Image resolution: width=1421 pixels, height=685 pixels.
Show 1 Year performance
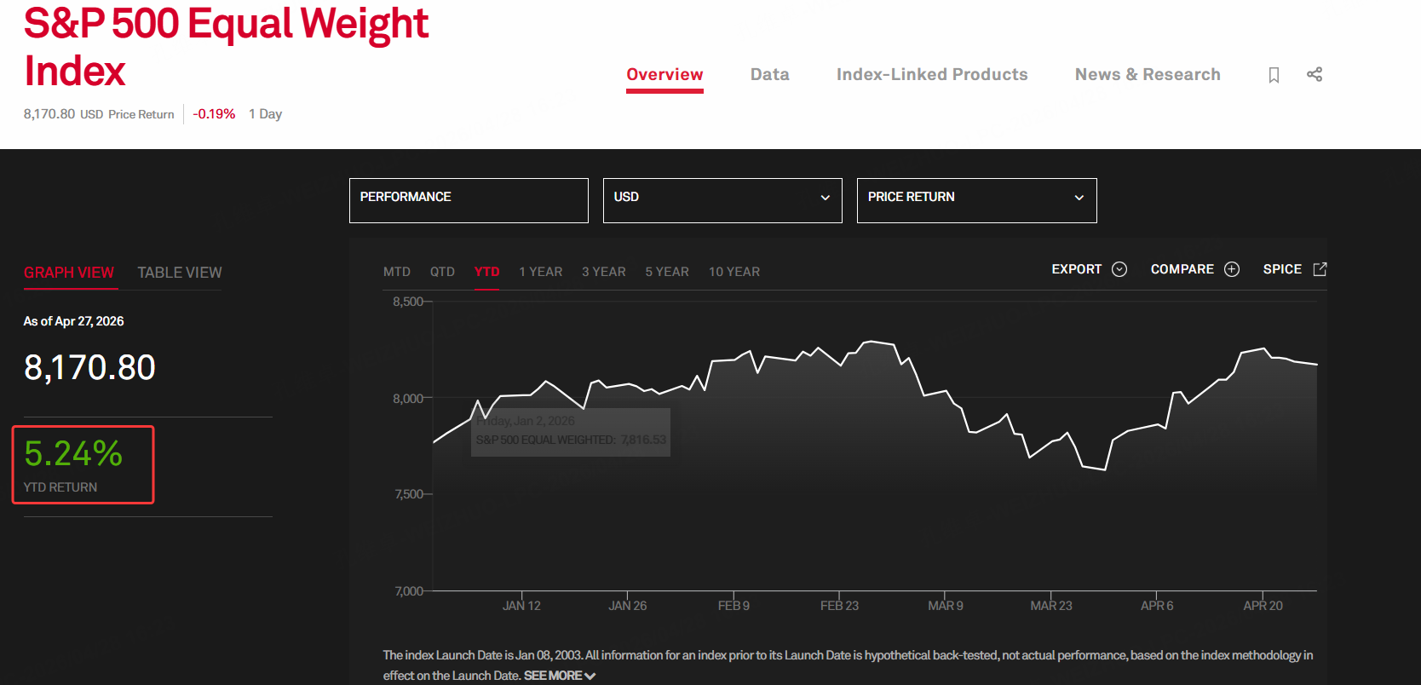click(x=541, y=272)
